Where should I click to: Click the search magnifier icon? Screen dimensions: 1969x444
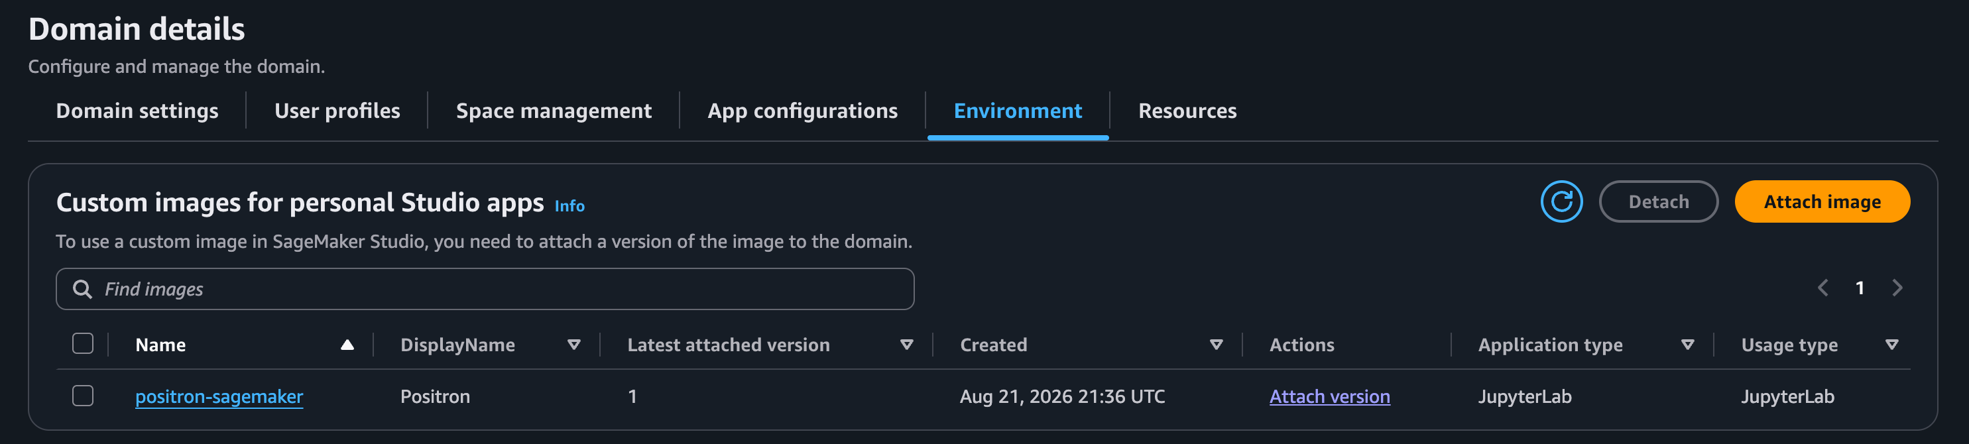click(x=82, y=289)
